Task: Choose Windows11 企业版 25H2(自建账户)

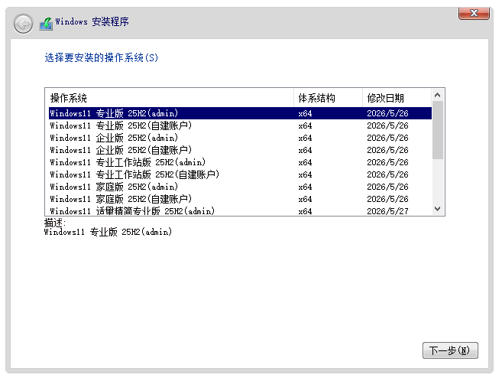Action: pyautogui.click(x=240, y=150)
